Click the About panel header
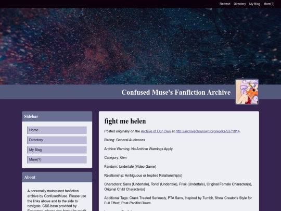The image size is (281, 211). [x=57, y=177]
